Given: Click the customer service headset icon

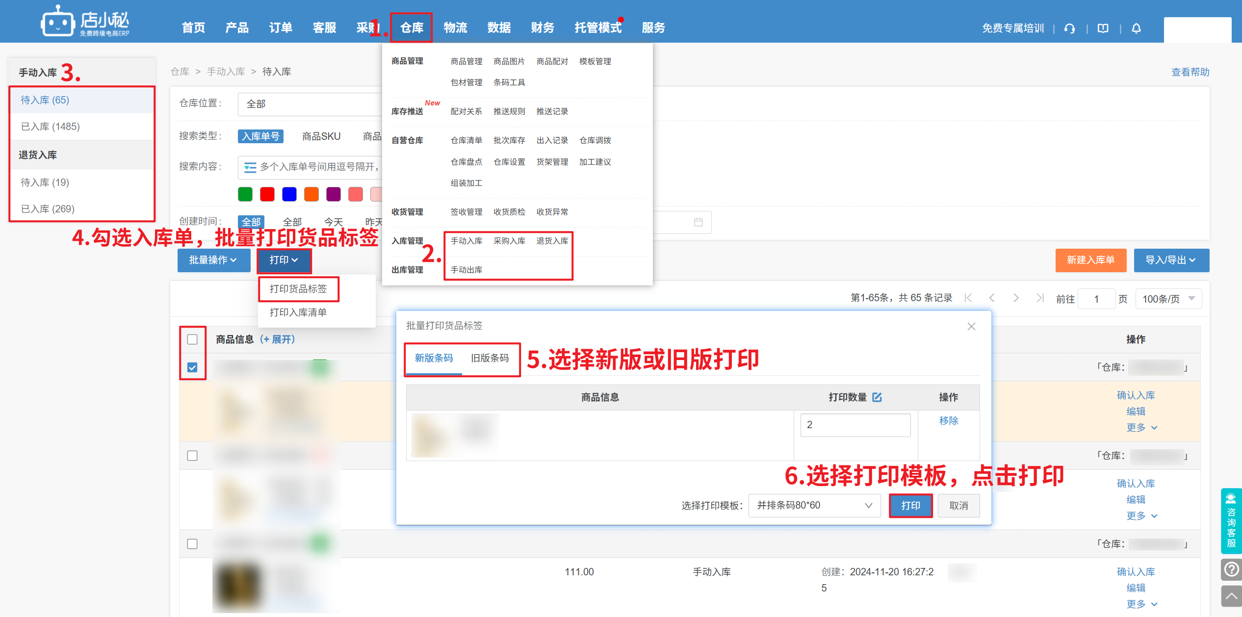Looking at the screenshot, I should click(x=1070, y=28).
